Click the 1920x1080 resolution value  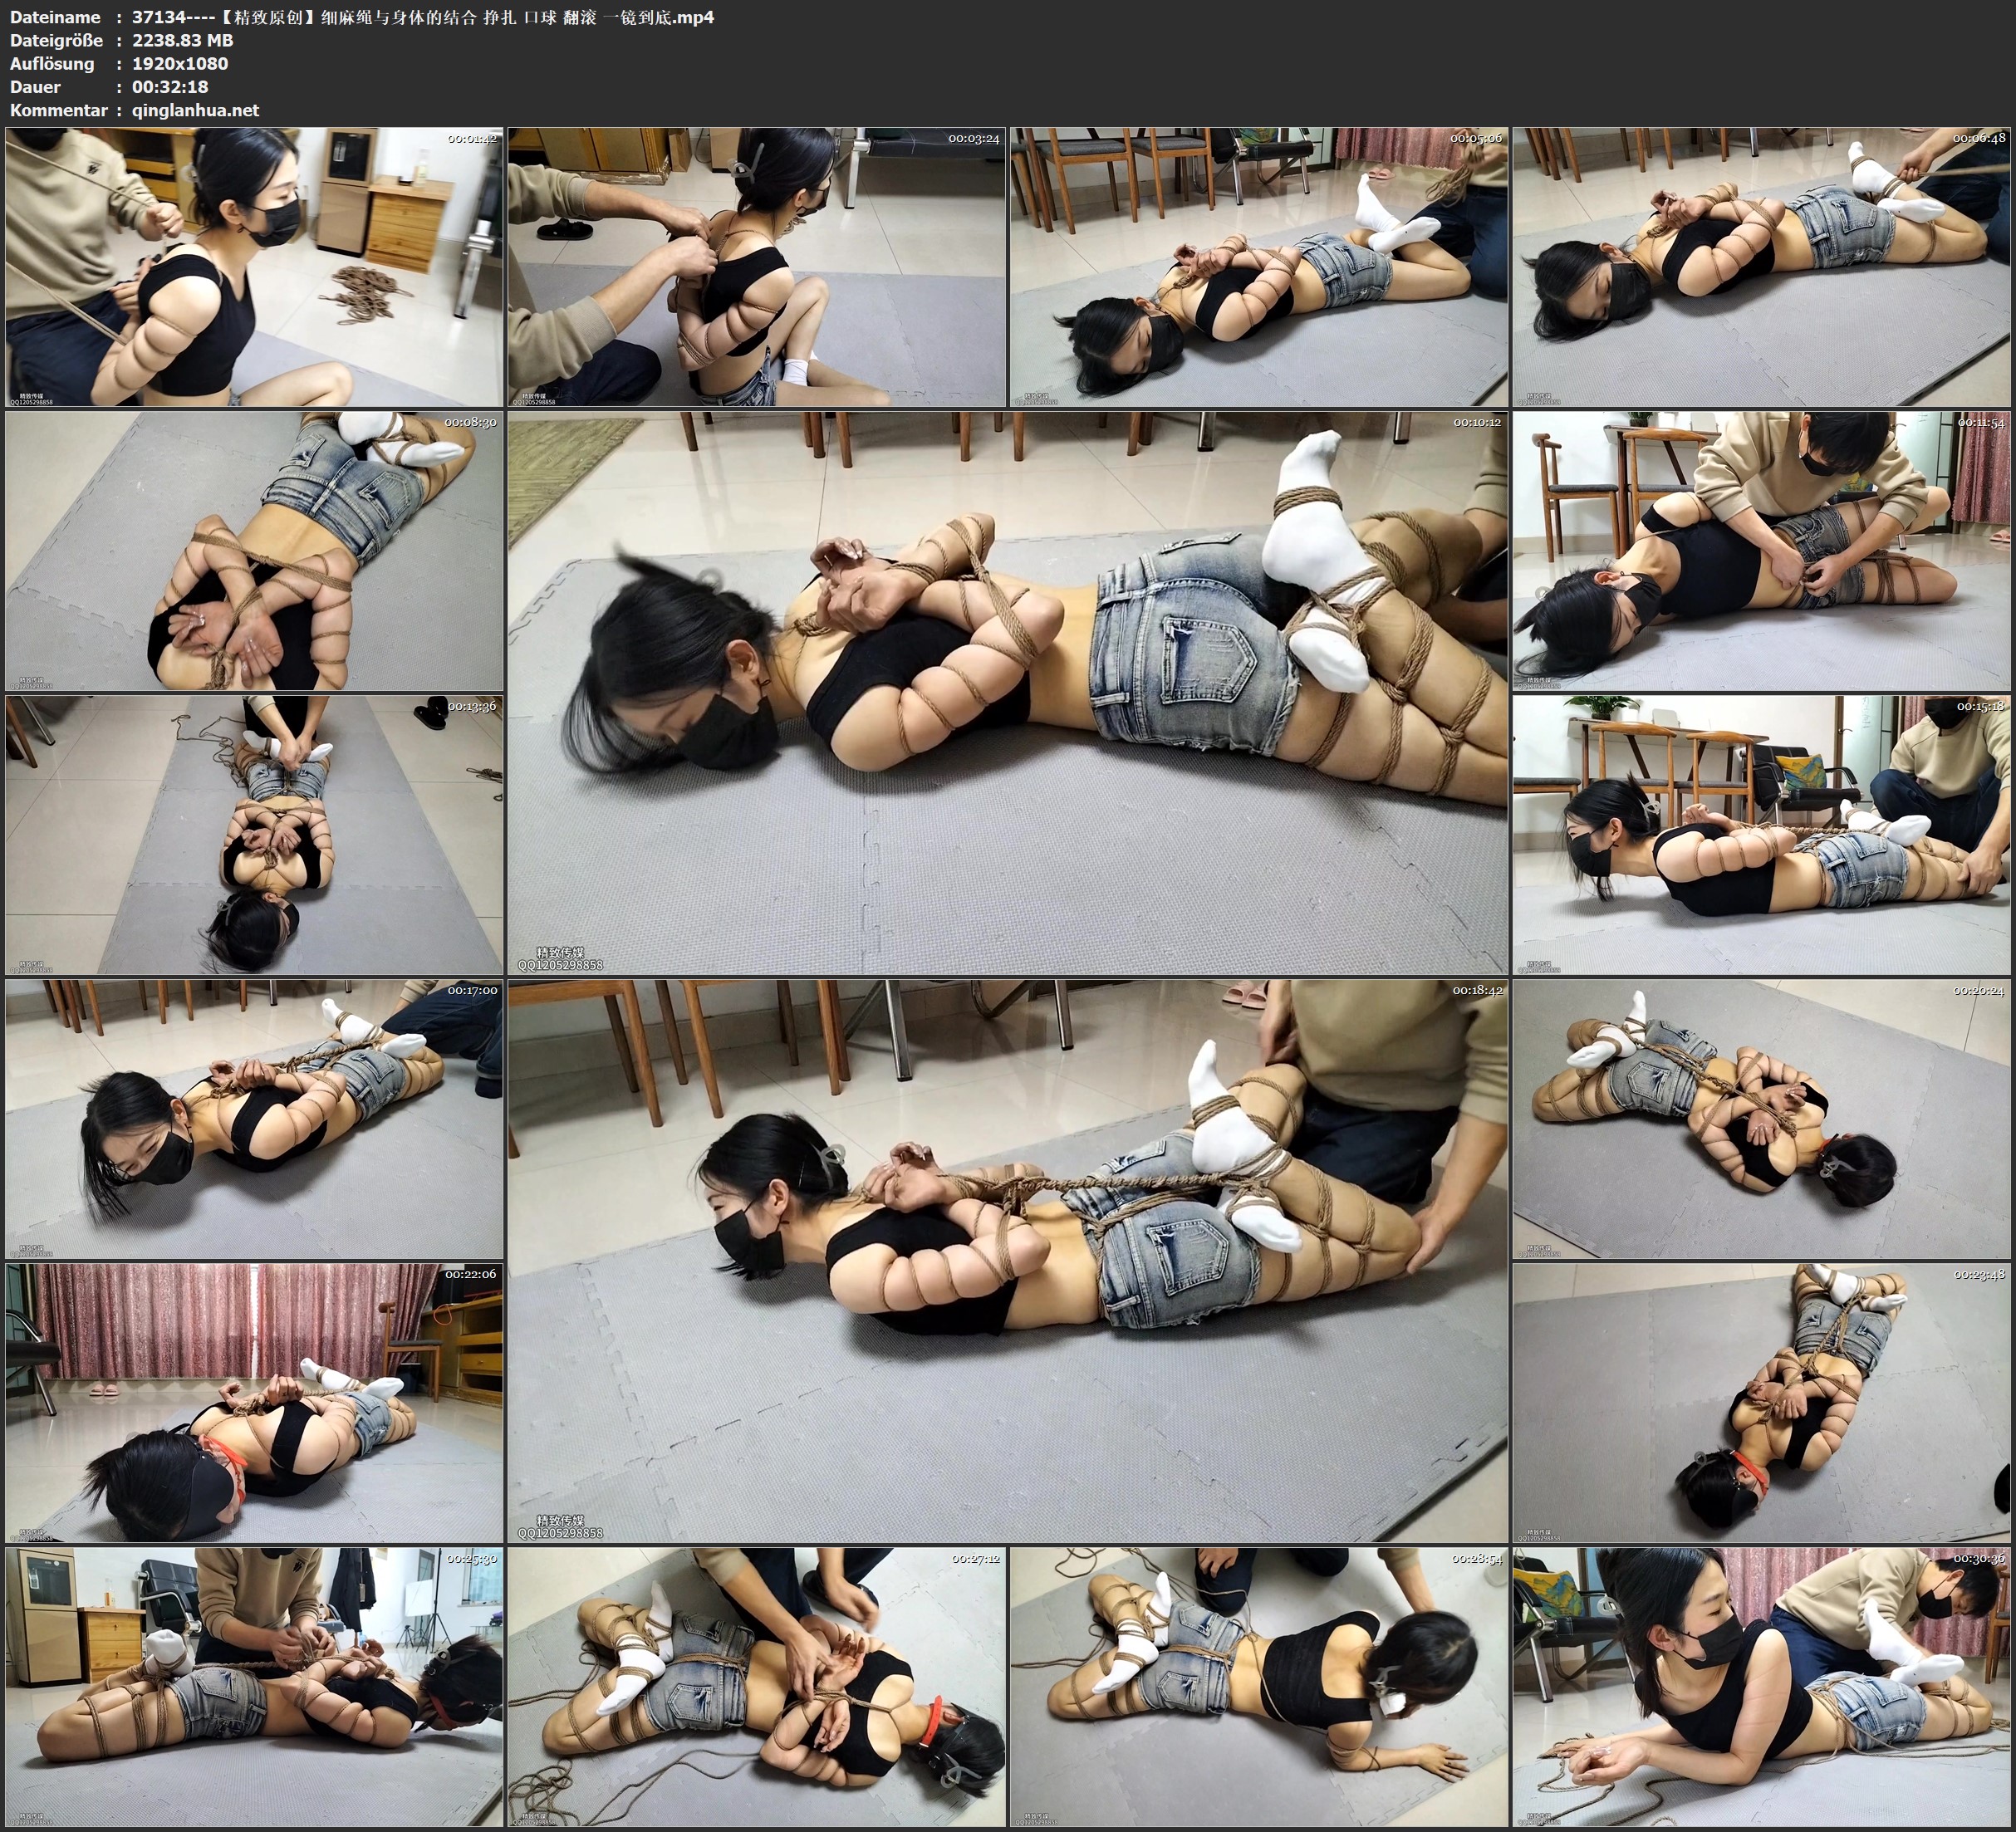pyautogui.click(x=180, y=63)
